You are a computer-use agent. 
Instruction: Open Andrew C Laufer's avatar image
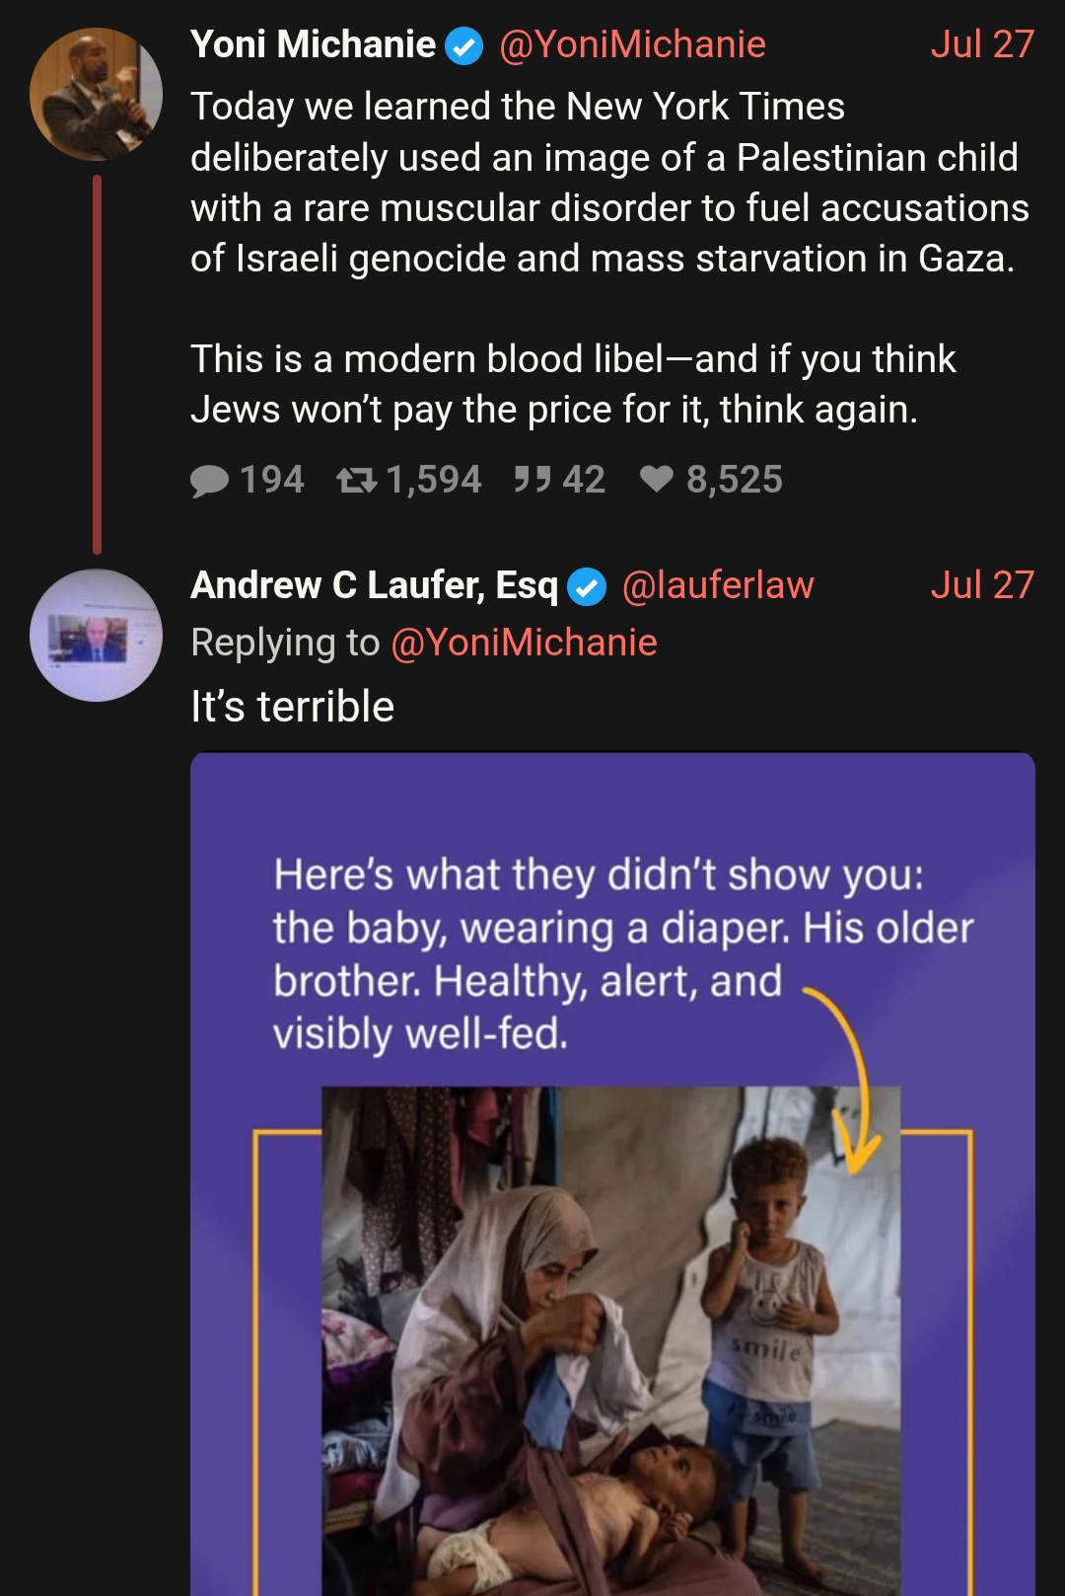point(96,635)
